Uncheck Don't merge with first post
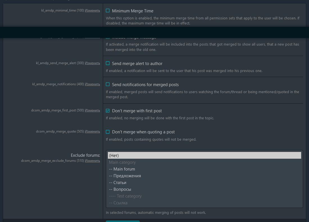Screen dimensions: 309x222 coord(108,111)
